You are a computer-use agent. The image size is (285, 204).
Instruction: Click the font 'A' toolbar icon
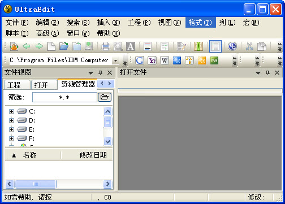click(x=131, y=46)
